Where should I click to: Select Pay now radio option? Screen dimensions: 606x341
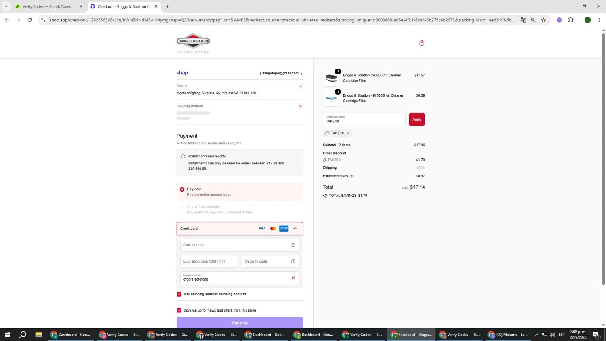point(182,189)
